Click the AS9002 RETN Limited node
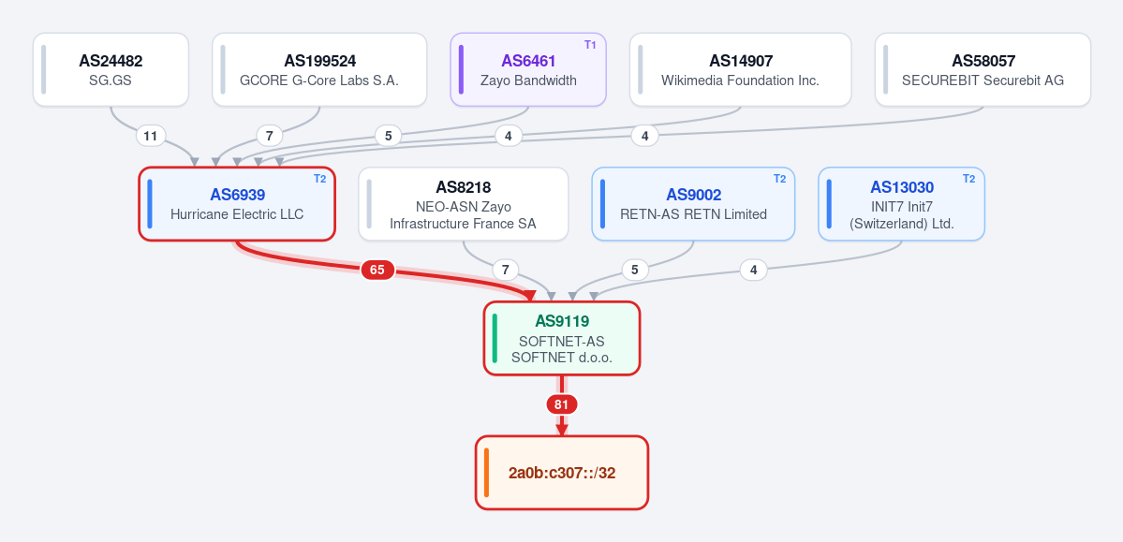This screenshot has width=1123, height=542. [693, 203]
